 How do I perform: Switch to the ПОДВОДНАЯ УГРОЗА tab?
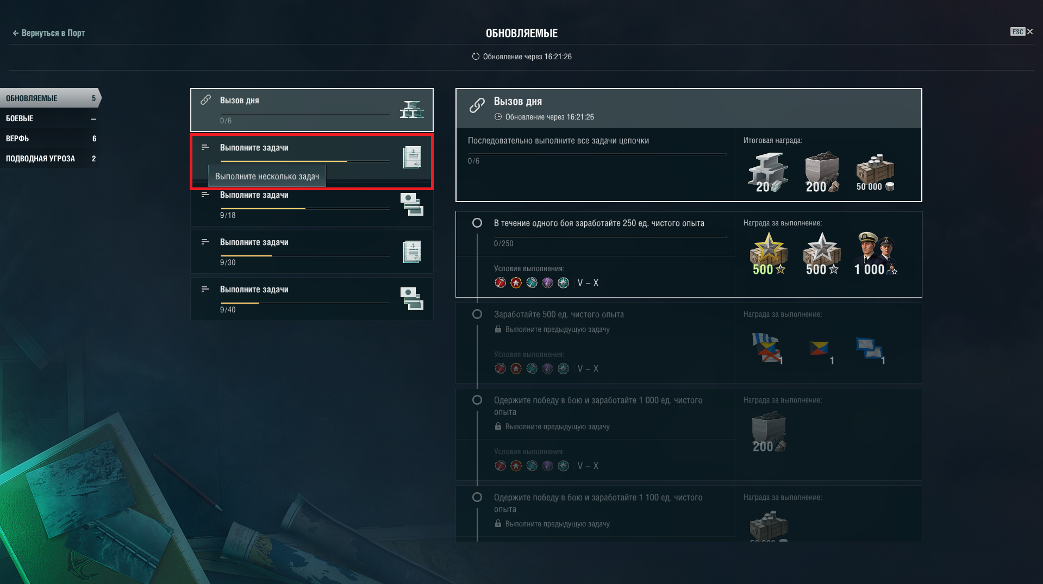coord(51,159)
